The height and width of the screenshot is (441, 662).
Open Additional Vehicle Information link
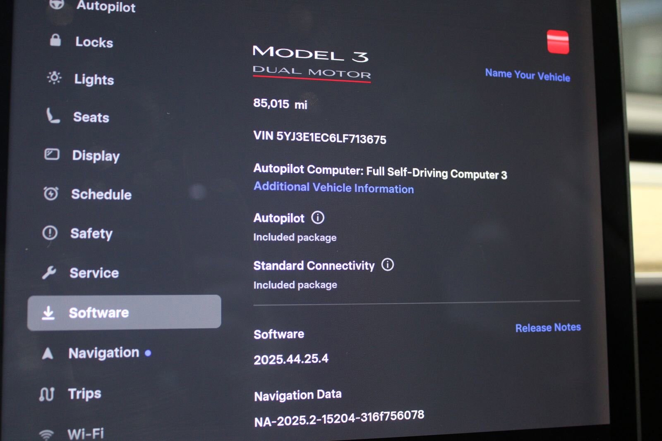(333, 188)
